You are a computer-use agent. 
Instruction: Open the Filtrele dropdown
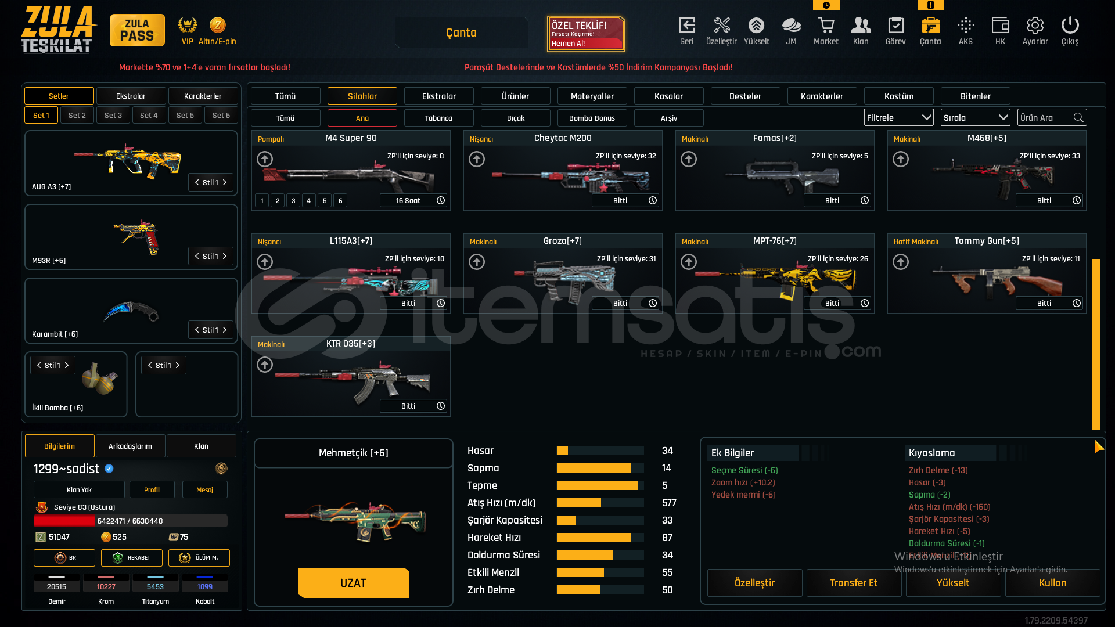pos(898,117)
